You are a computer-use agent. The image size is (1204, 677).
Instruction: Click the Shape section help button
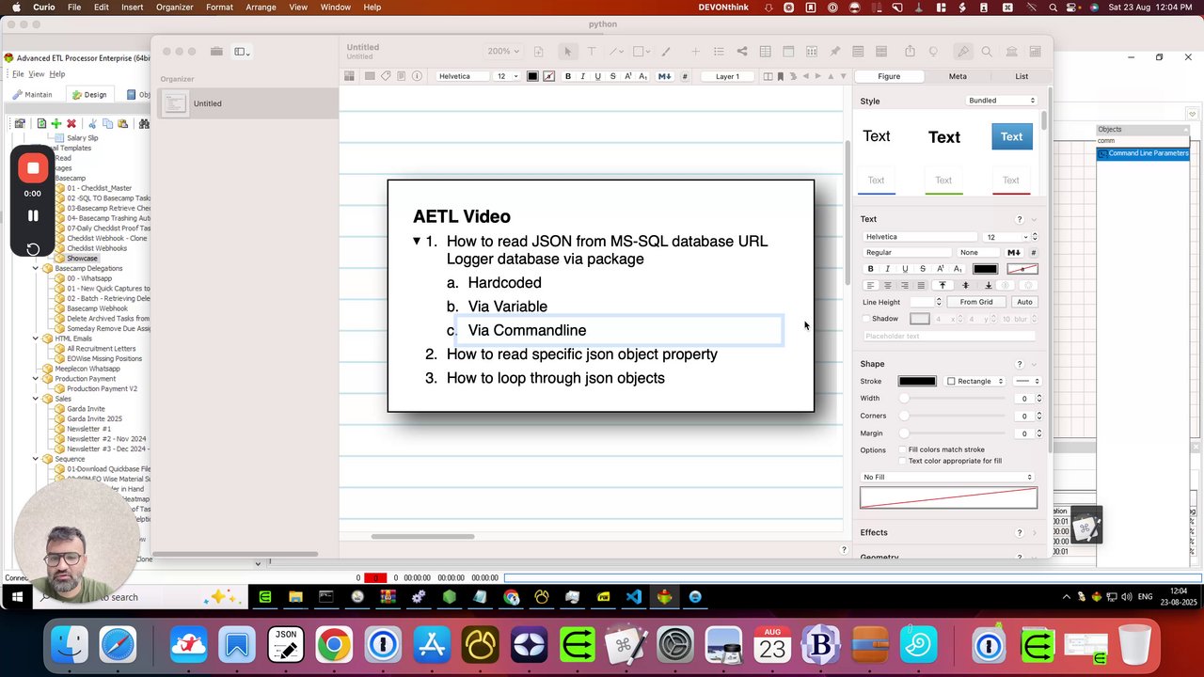click(x=1019, y=364)
